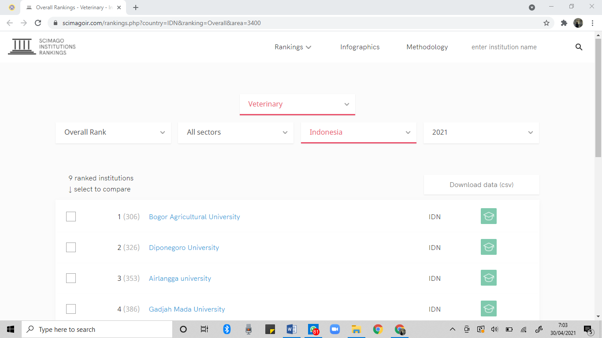Open the Rankings menu
Image resolution: width=602 pixels, height=338 pixels.
coord(293,47)
